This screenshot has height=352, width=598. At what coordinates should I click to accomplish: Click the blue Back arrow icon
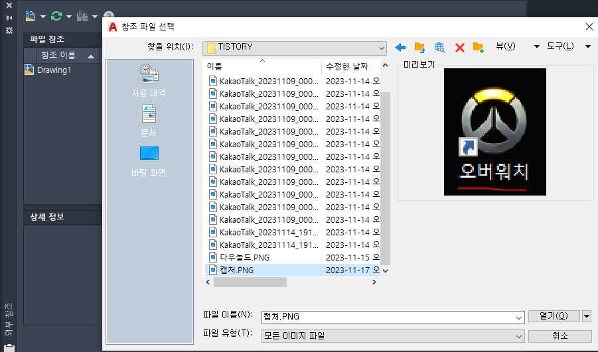[400, 47]
